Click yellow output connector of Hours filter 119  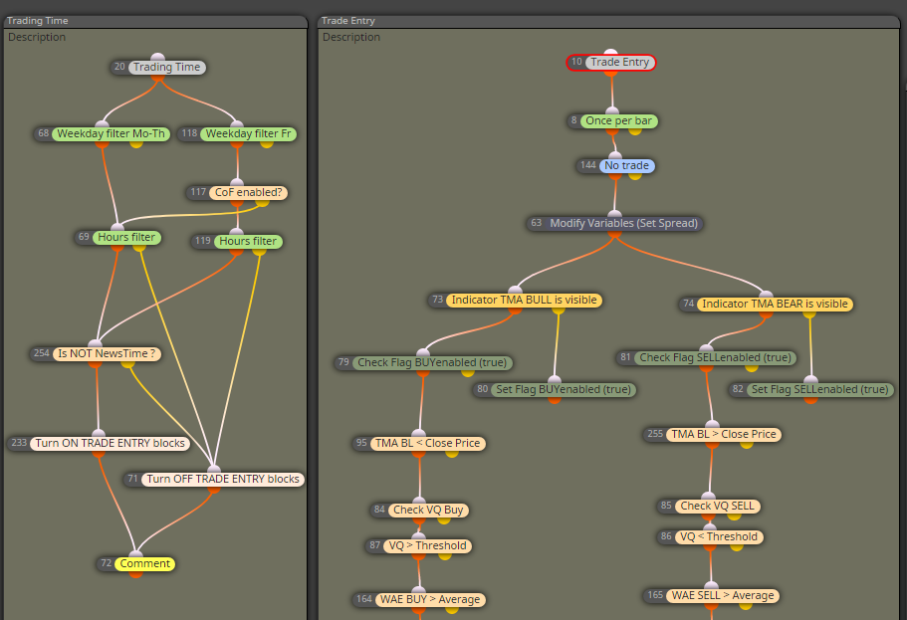[x=260, y=252]
